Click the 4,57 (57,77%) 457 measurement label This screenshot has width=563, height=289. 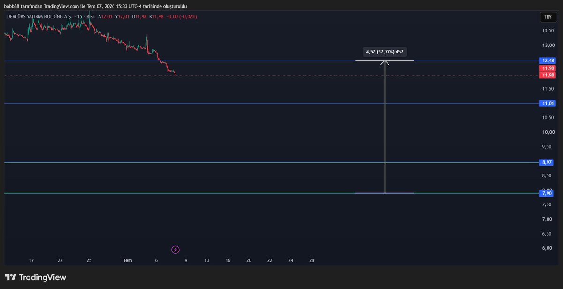[x=384, y=52]
